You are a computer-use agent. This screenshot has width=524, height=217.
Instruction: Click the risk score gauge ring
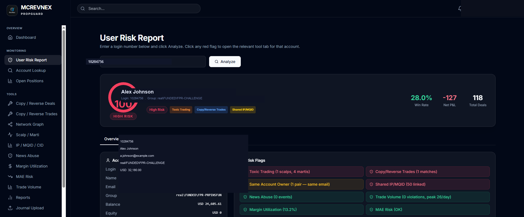pos(123,97)
